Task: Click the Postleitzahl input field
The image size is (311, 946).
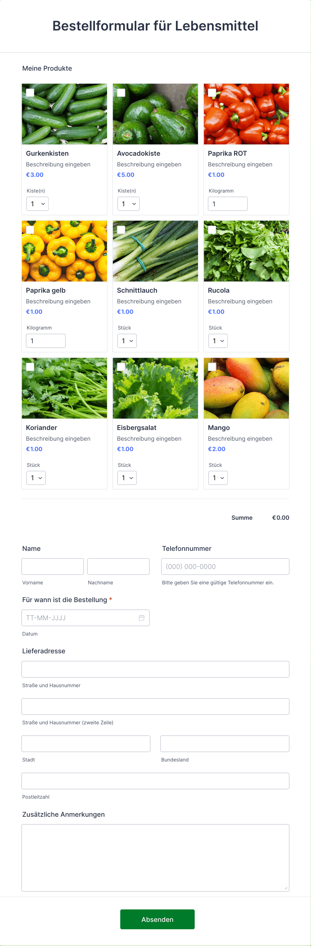Action: tap(155, 781)
